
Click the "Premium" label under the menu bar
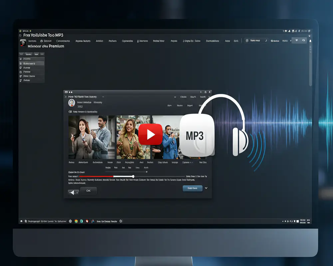click(56, 46)
